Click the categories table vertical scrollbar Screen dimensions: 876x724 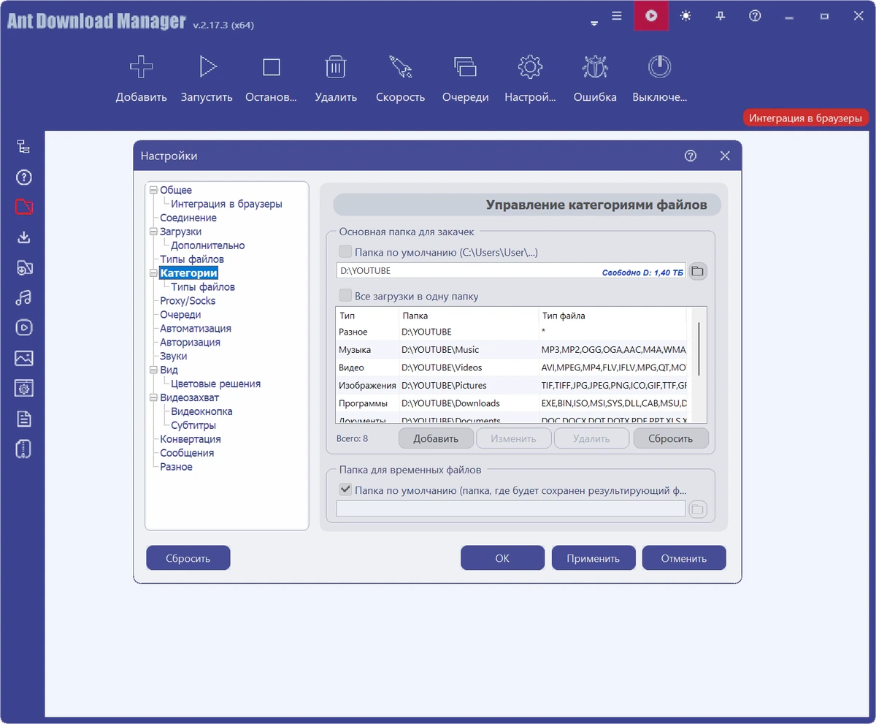[699, 349]
